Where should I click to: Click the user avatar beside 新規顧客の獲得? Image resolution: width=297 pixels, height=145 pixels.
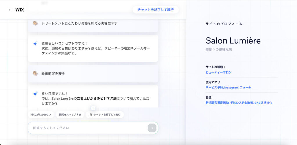pyautogui.click(x=35, y=73)
